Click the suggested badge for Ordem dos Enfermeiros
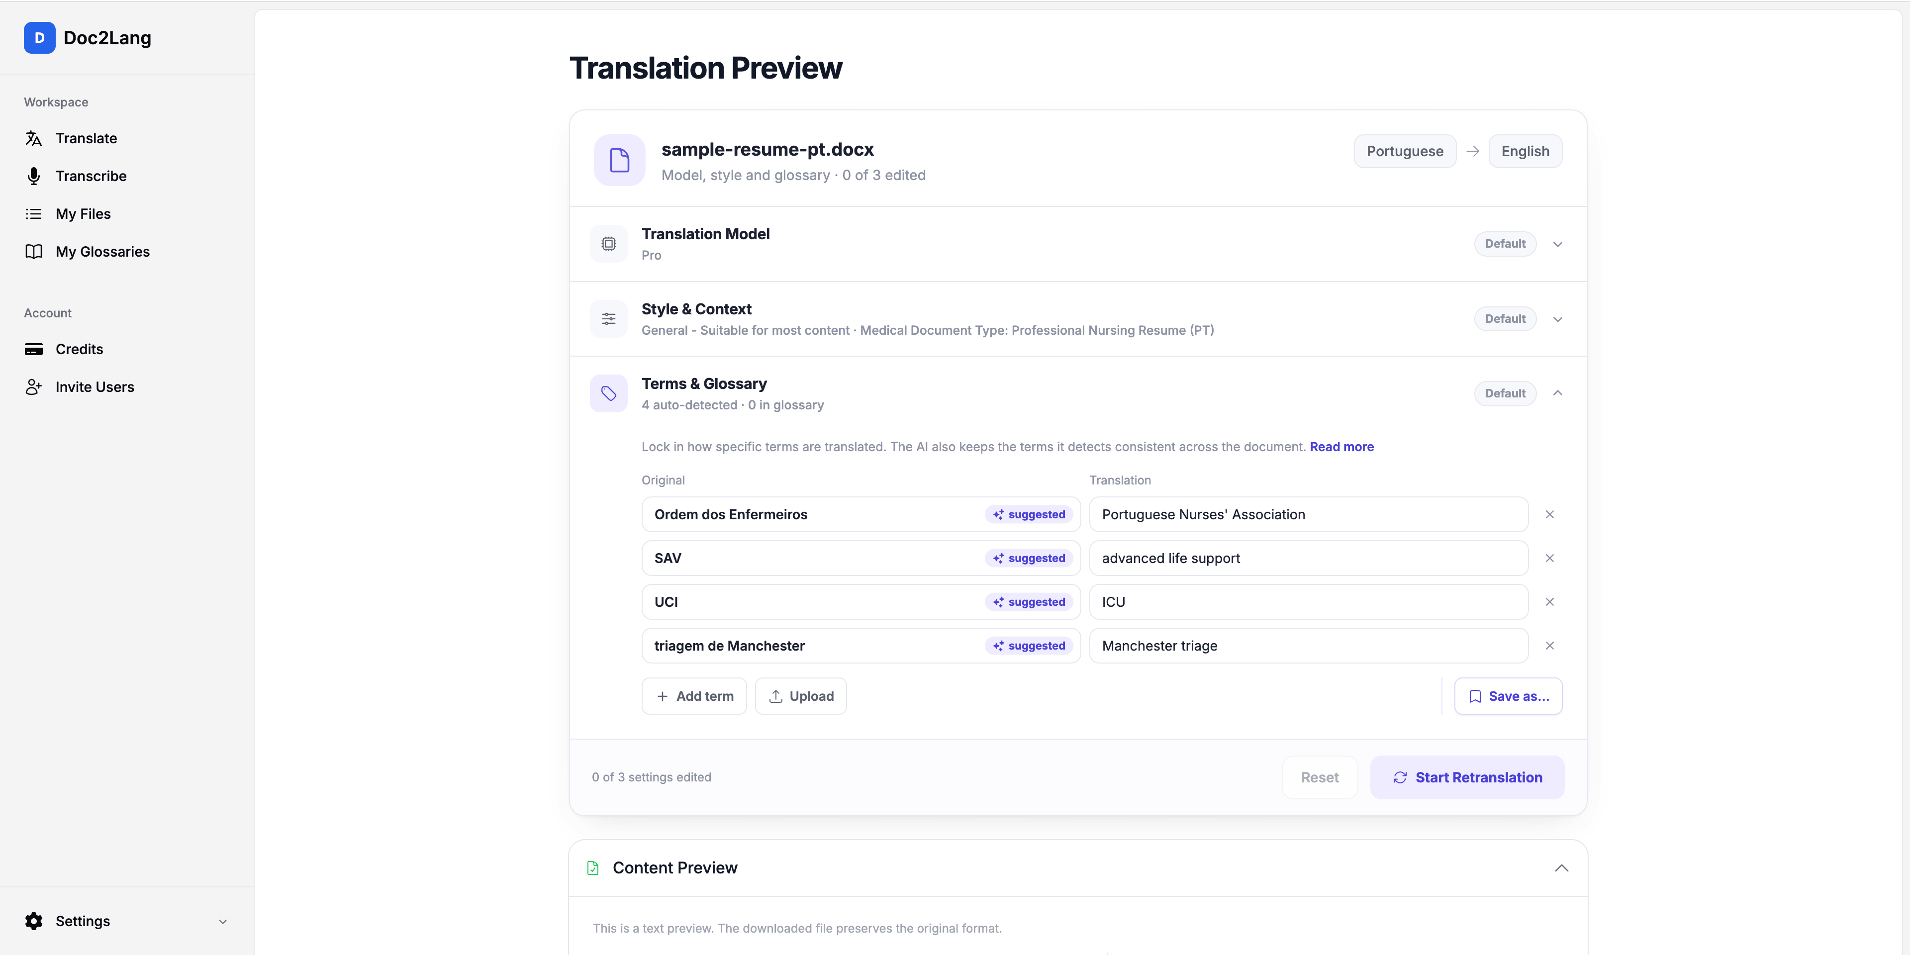 point(1029,515)
